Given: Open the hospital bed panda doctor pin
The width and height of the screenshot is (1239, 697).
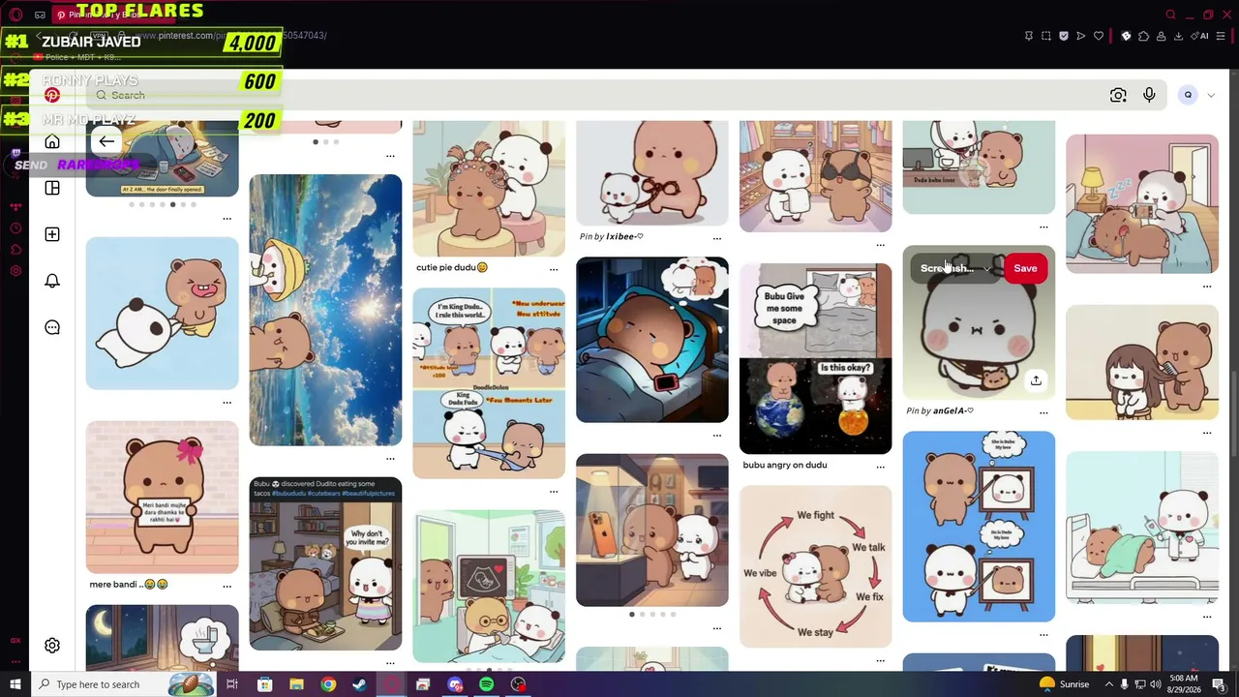Looking at the screenshot, I should coord(1142,528).
